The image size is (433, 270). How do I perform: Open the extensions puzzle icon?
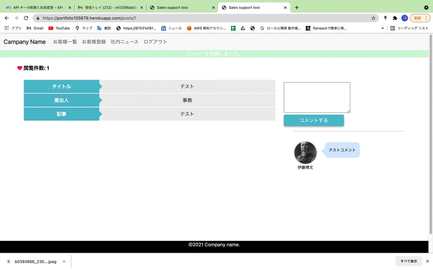click(395, 18)
